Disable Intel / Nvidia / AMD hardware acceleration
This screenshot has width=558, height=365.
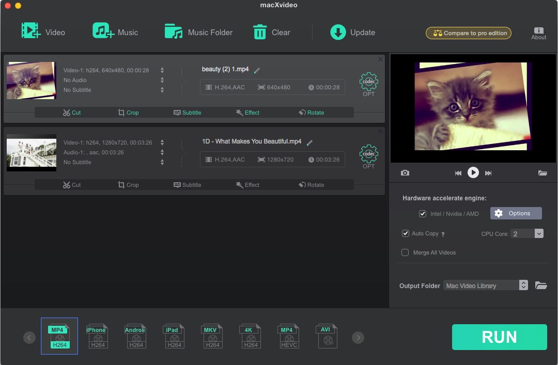click(x=423, y=213)
